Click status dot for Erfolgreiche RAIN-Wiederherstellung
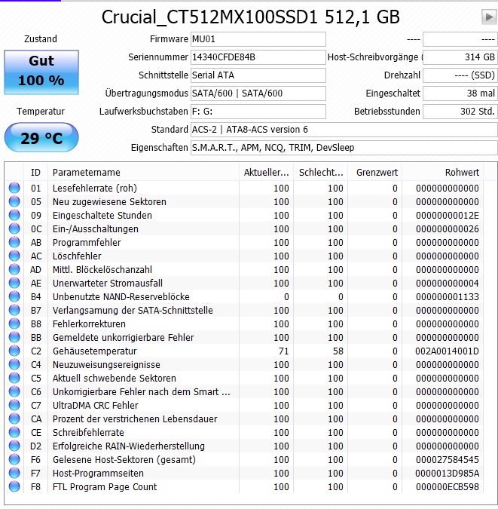The width and height of the screenshot is (498, 509). [x=14, y=446]
